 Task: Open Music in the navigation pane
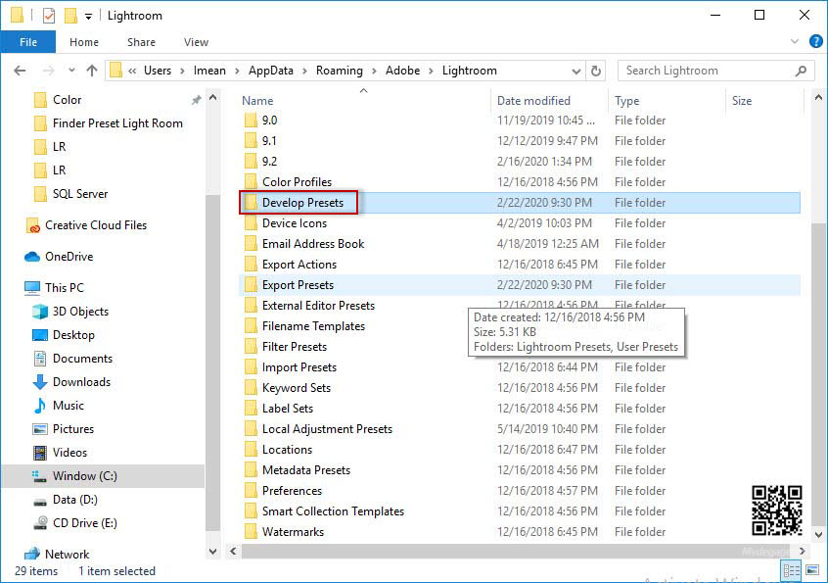pos(59,406)
